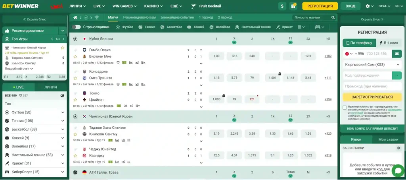Switch to Ближайшие события tab
406x180 pixels.
point(177,17)
